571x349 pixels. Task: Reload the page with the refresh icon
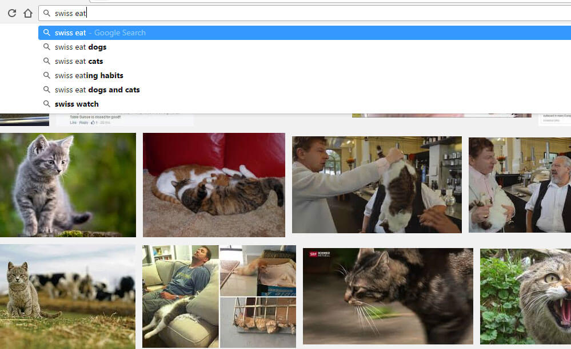[x=12, y=14]
